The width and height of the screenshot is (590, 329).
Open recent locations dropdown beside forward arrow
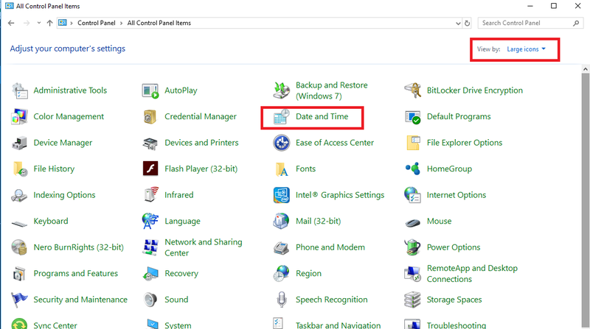pos(39,23)
